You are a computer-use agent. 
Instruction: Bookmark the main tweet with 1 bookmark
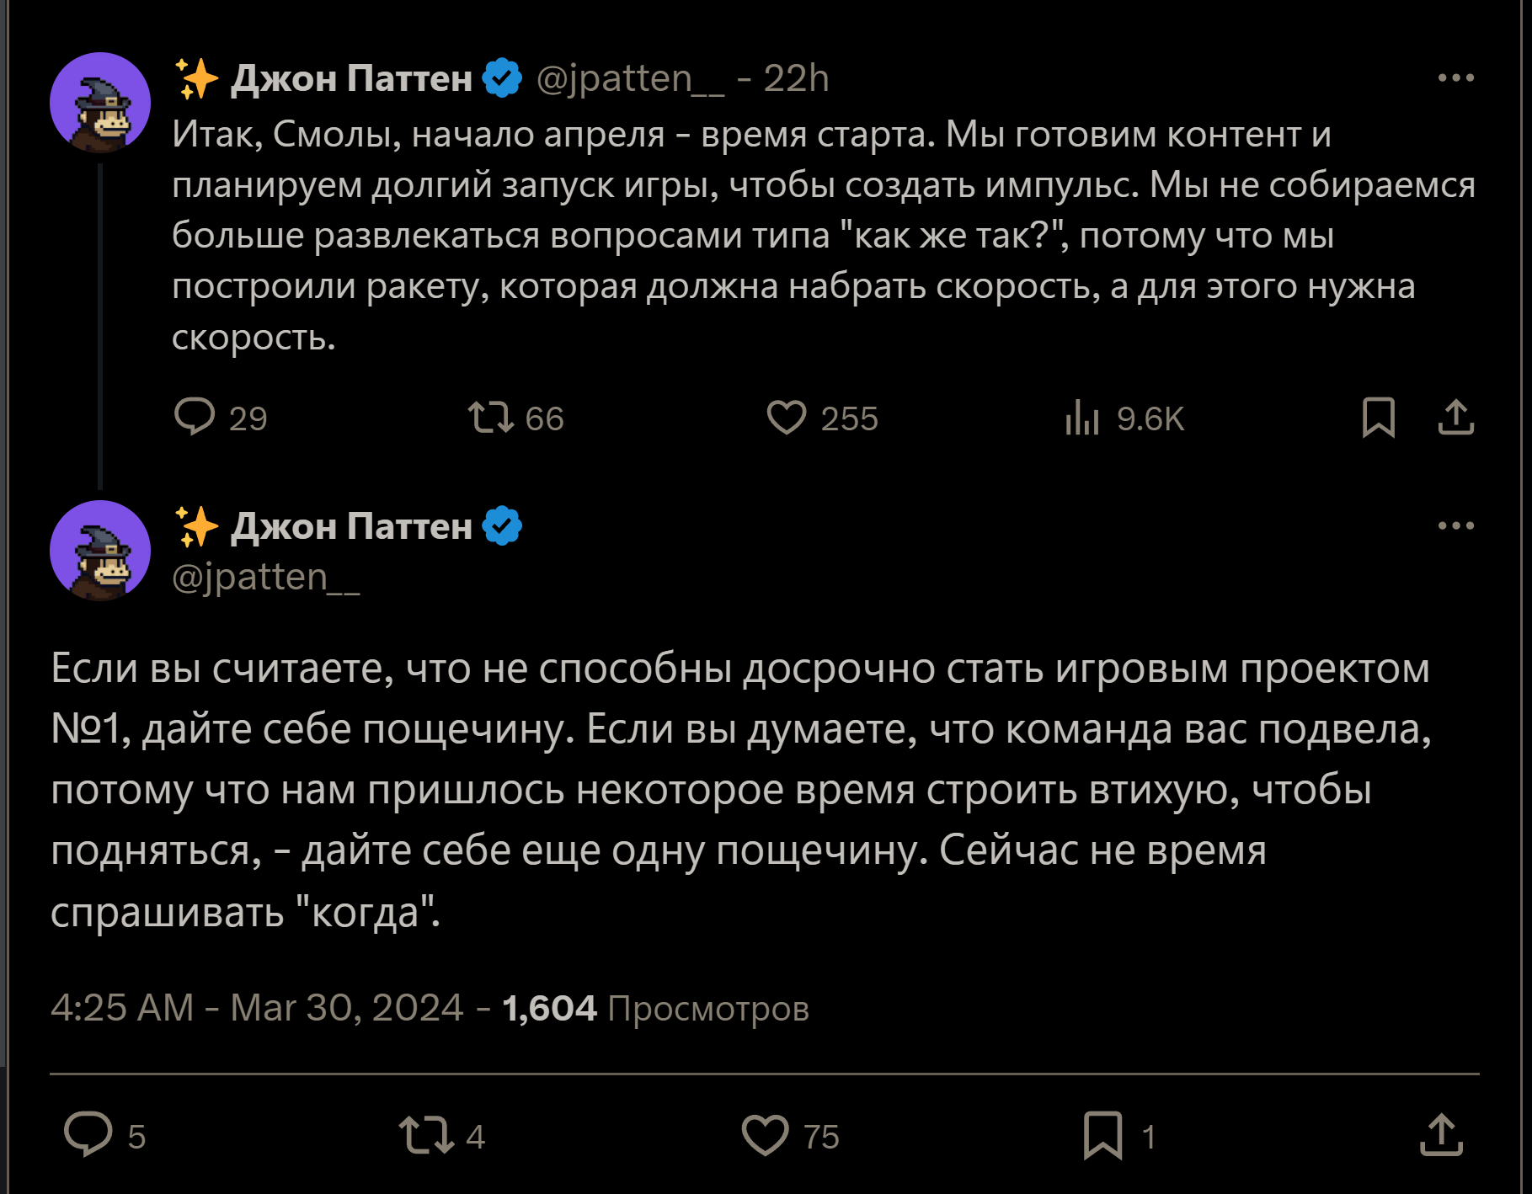tap(1102, 1134)
